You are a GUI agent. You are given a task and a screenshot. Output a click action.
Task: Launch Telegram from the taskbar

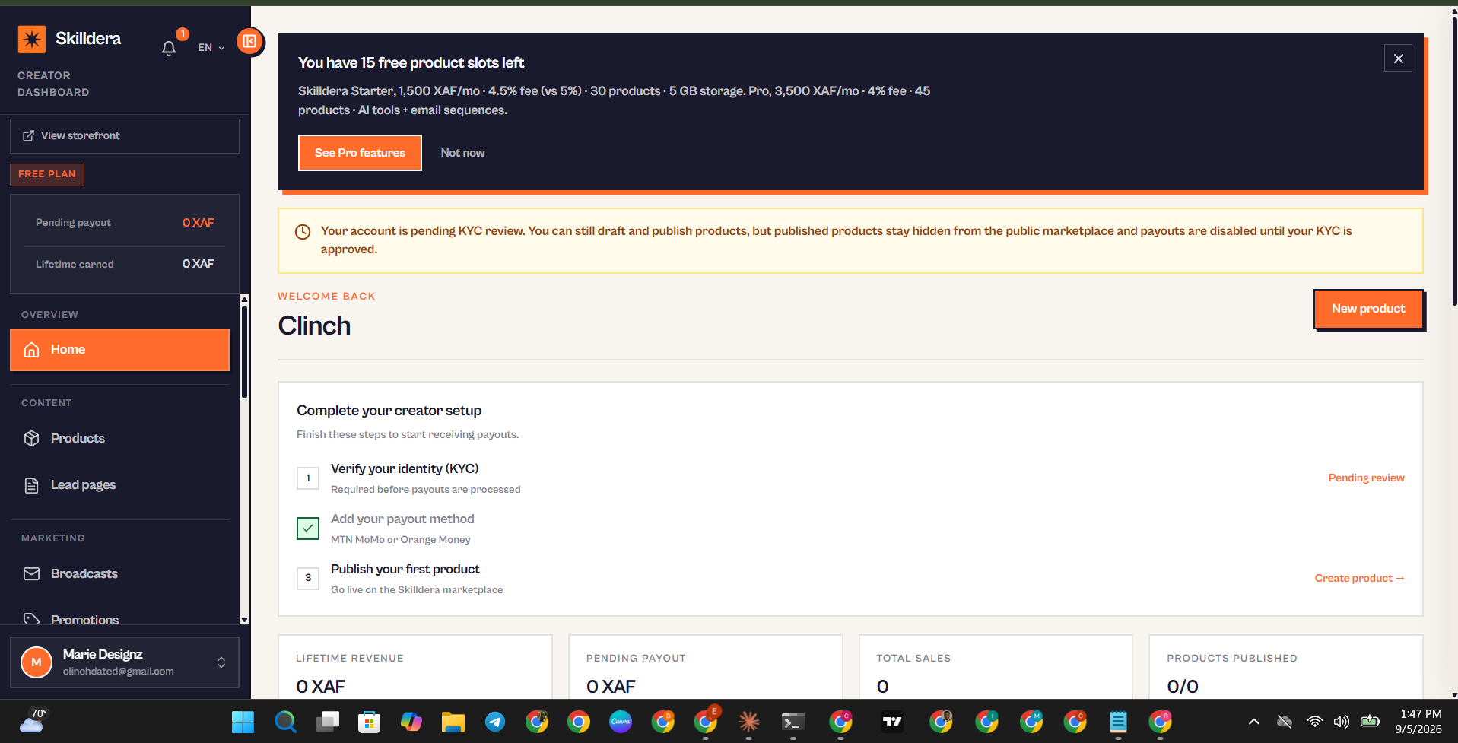click(x=495, y=721)
